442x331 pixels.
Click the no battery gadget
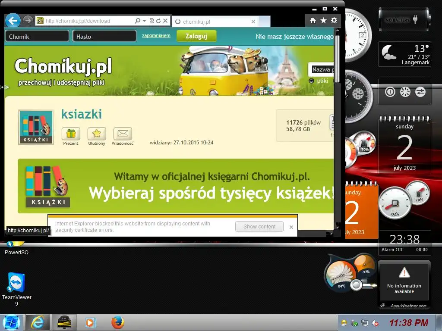click(404, 20)
